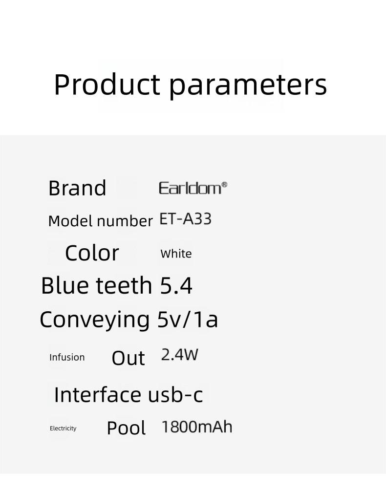Screen dimensions: 386x494
Task: Select the White color value
Action: (176, 254)
